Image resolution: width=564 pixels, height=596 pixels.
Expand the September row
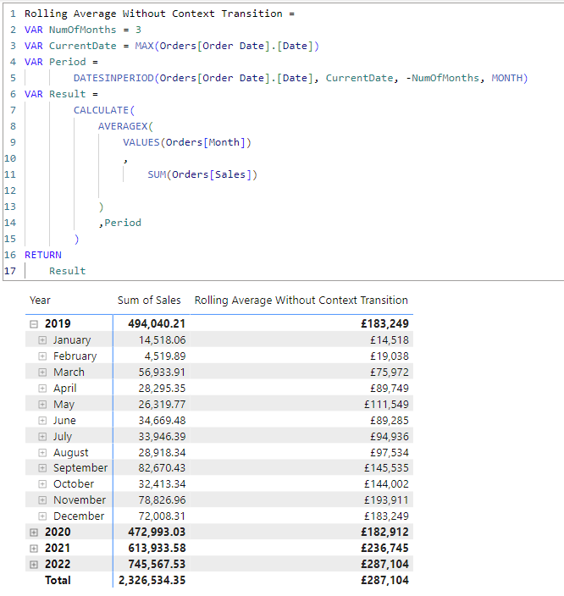tap(42, 468)
